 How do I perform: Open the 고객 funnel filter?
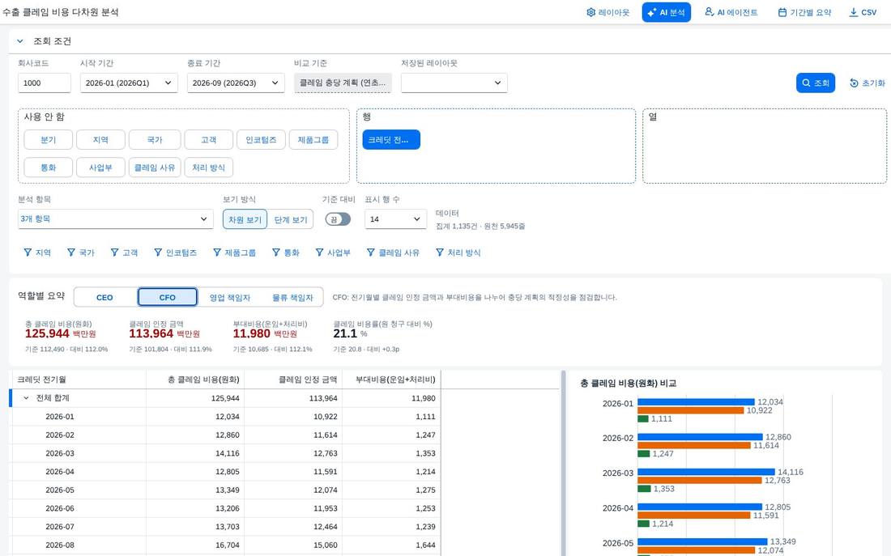[x=124, y=253]
